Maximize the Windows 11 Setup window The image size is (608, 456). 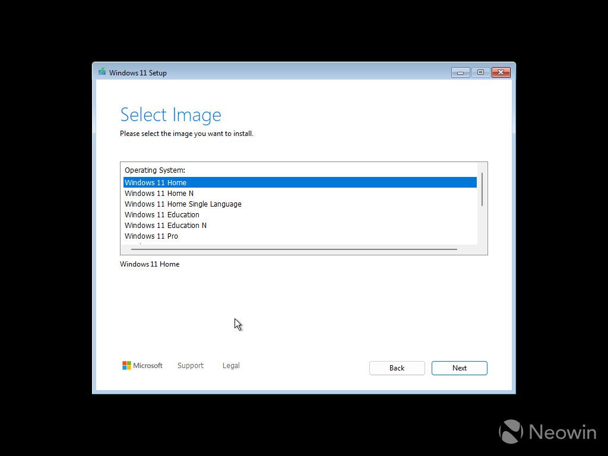pyautogui.click(x=480, y=72)
